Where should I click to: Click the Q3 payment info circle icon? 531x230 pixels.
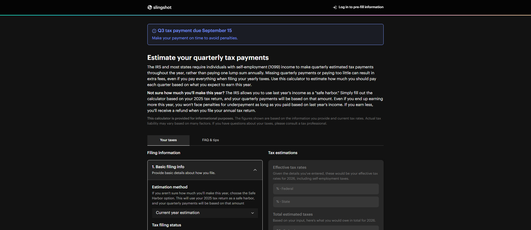click(x=154, y=31)
